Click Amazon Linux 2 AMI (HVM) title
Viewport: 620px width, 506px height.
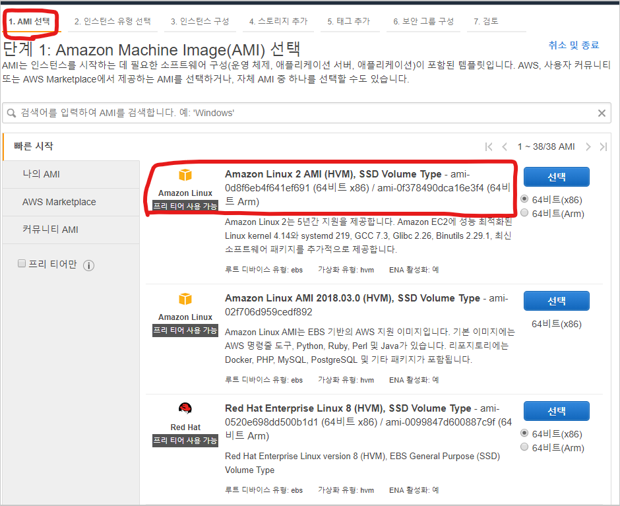point(333,174)
